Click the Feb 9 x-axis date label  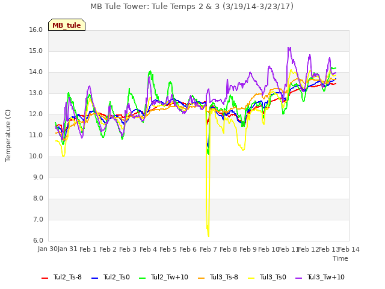(x=248, y=249)
